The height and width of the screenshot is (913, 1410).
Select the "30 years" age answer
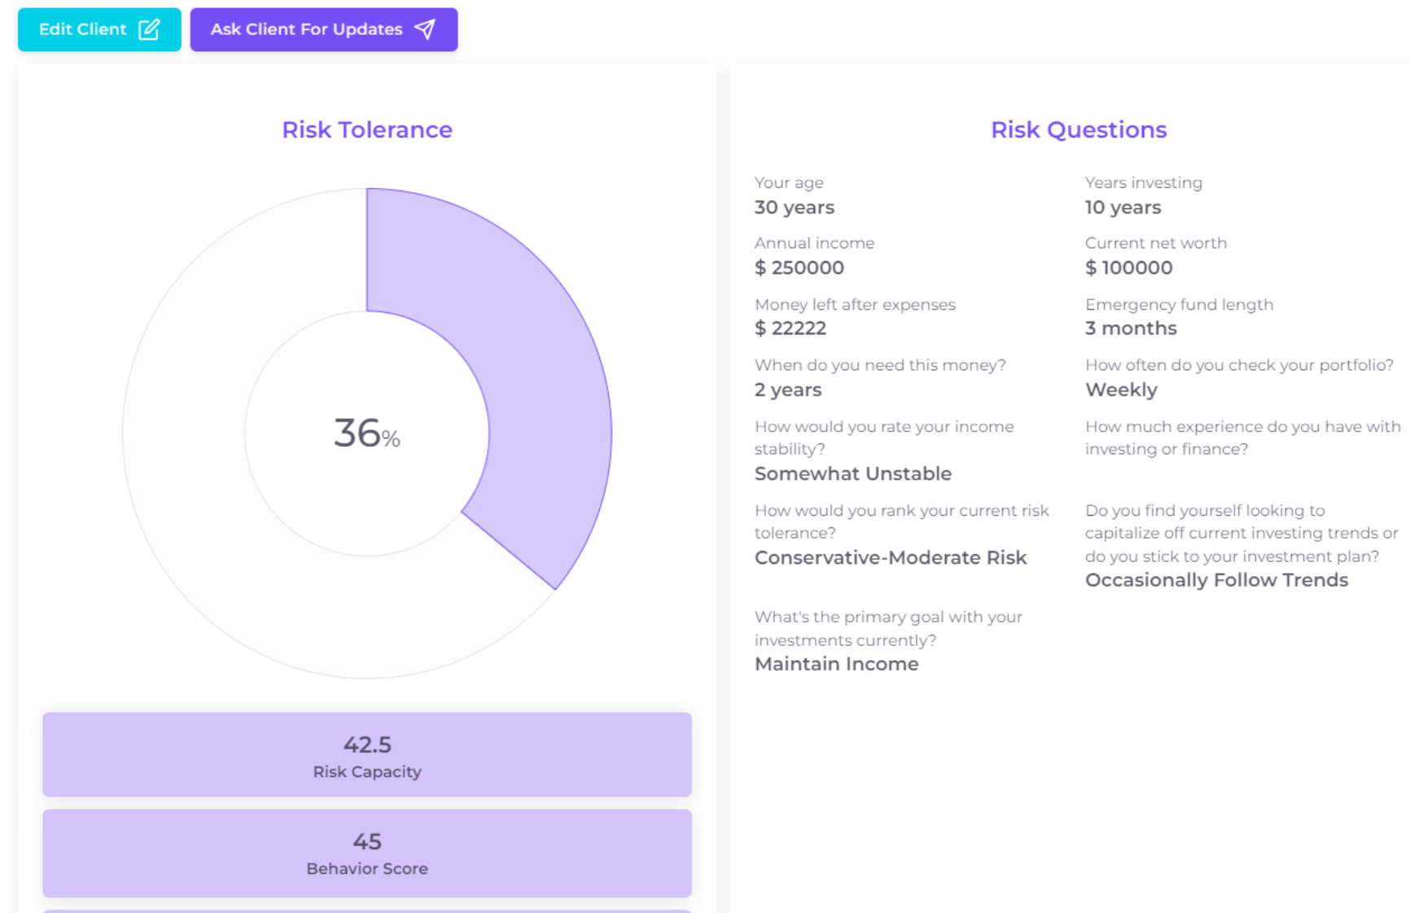[x=794, y=207]
